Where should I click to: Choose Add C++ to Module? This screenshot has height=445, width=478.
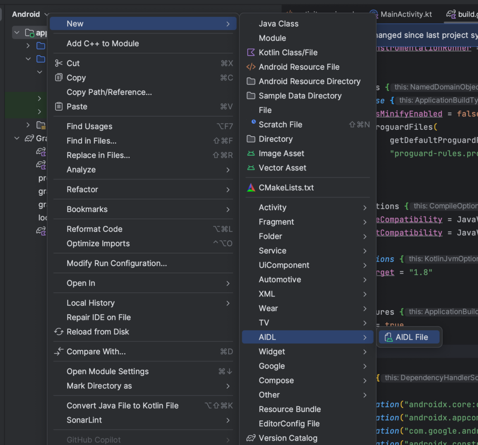(x=103, y=43)
